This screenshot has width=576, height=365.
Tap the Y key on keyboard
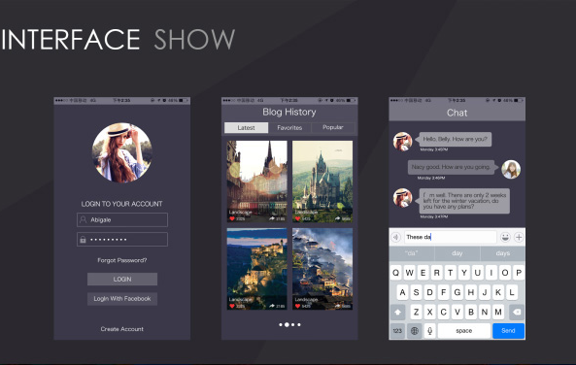[464, 273]
